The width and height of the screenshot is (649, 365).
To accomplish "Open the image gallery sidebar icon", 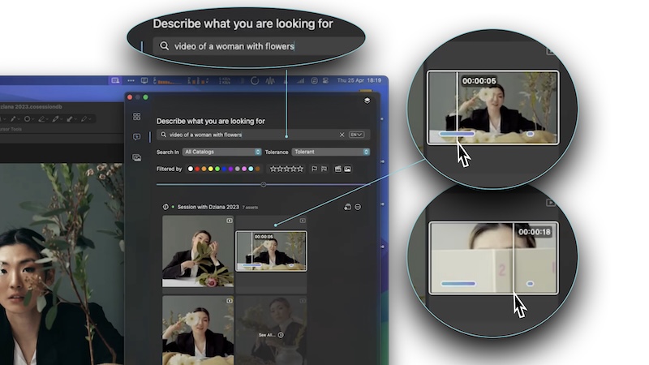I will [136, 157].
